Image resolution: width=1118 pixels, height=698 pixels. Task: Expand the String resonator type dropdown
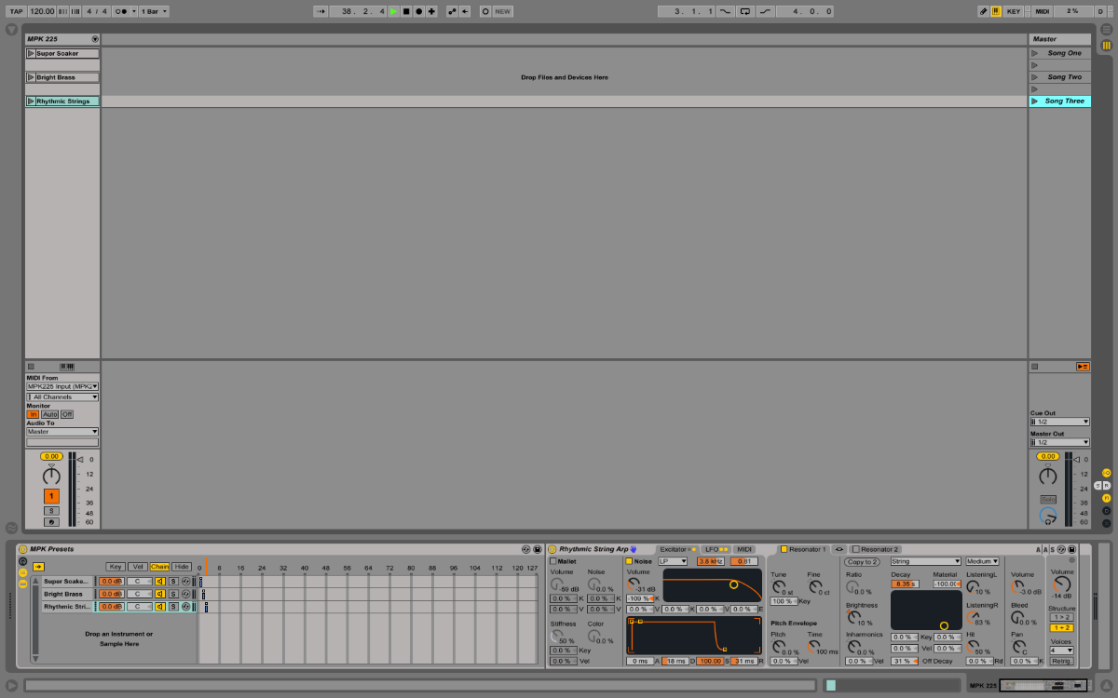coord(924,561)
